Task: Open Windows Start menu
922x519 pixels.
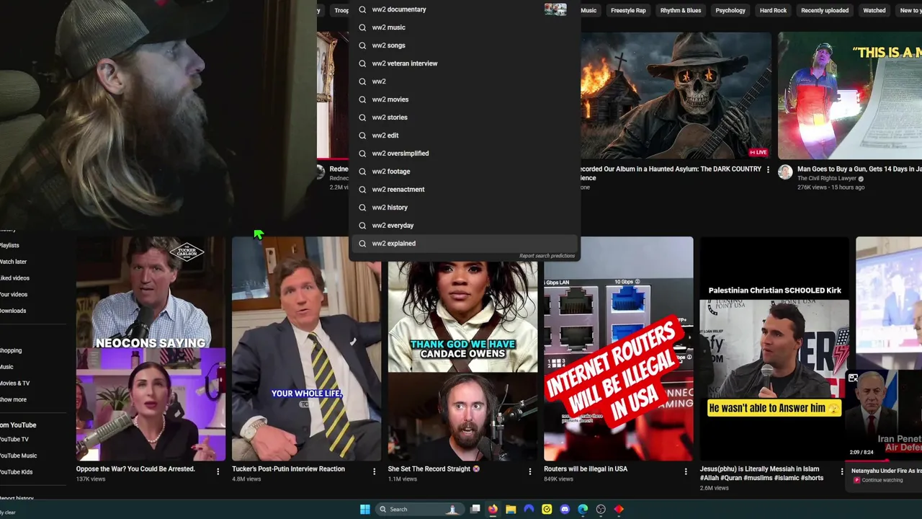Action: (365, 509)
